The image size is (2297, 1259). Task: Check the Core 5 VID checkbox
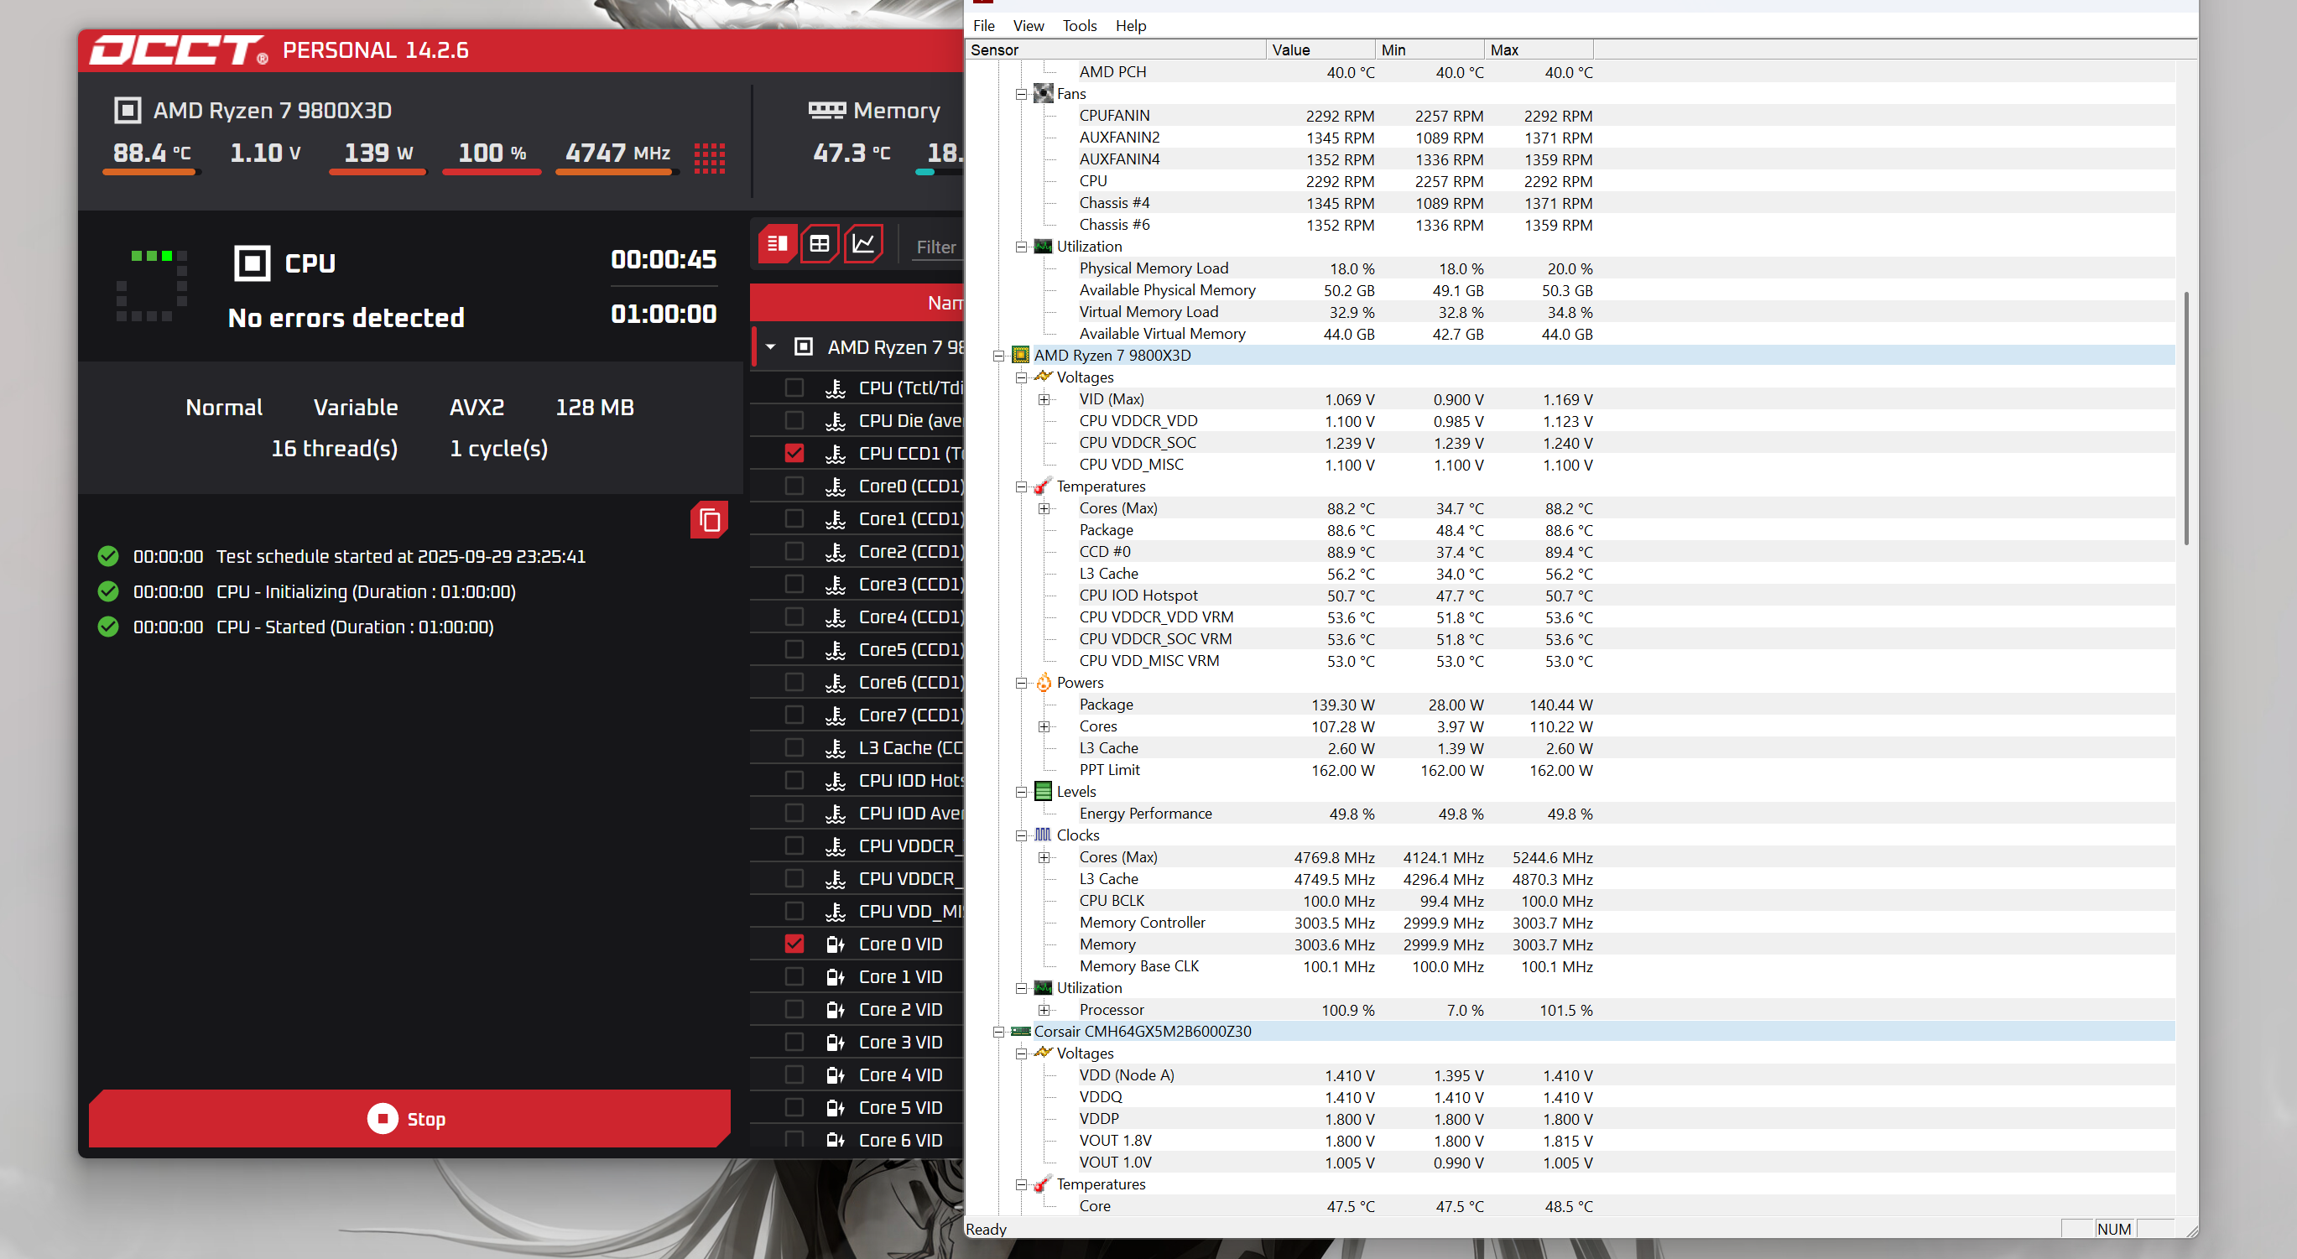pos(794,1107)
